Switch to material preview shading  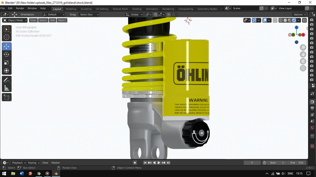click(290, 20)
